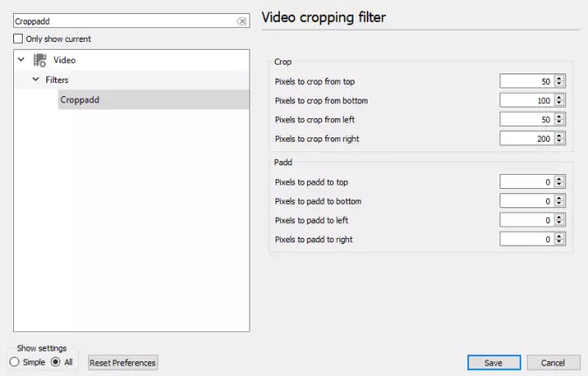The width and height of the screenshot is (588, 376).
Task: Click the Pixels to padd to right label
Action: point(314,240)
